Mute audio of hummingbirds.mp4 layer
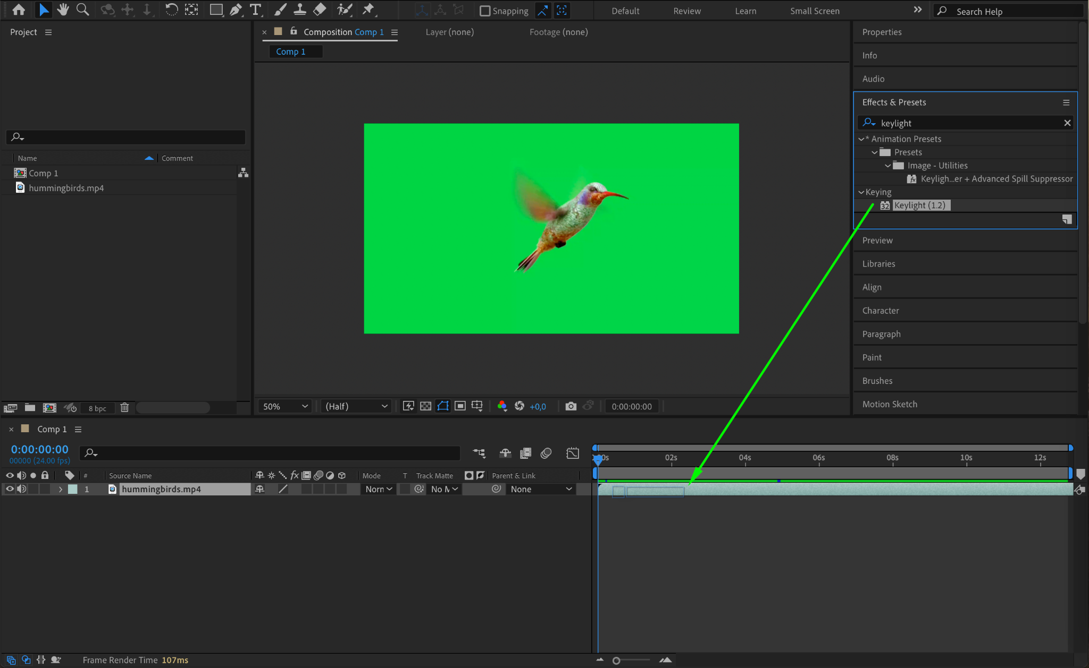 pyautogui.click(x=21, y=489)
